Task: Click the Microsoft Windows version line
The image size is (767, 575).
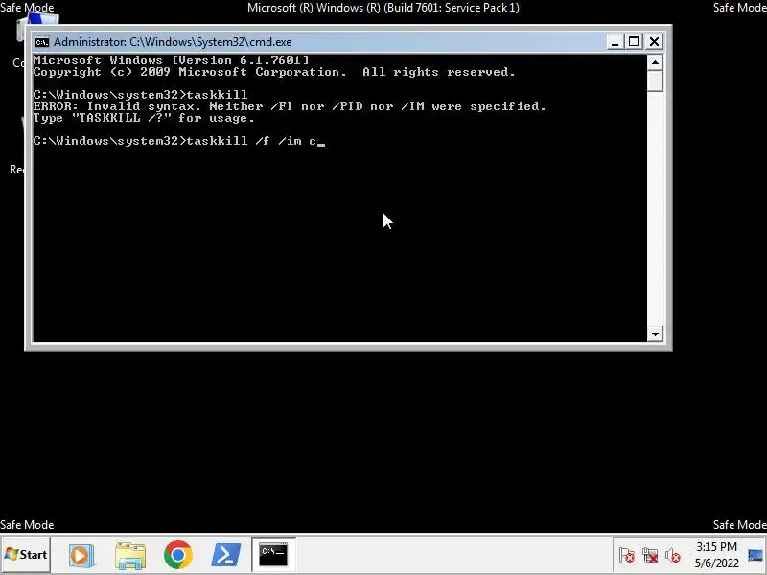Action: tap(172, 60)
